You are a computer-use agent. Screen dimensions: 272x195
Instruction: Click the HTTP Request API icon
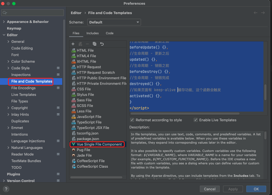click(74, 67)
